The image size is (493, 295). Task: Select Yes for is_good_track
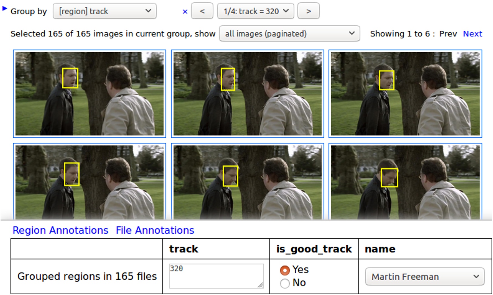coord(285,270)
